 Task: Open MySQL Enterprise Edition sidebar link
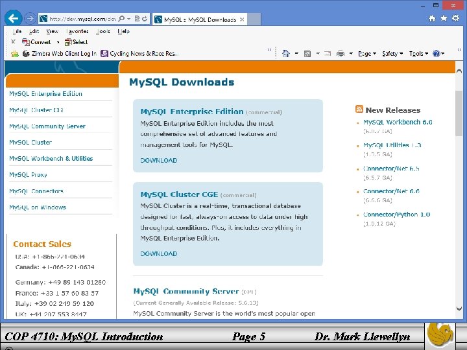pos(45,94)
